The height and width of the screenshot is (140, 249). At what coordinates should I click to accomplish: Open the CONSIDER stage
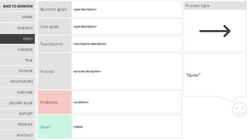[18, 50]
